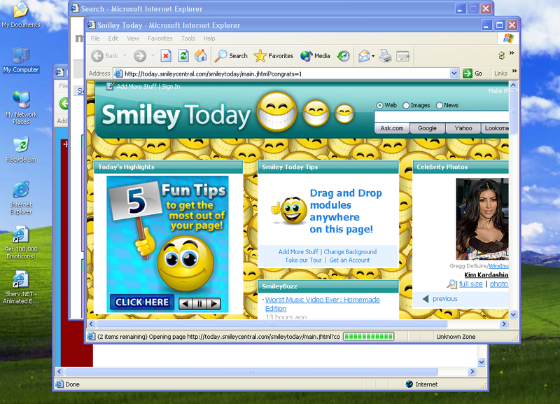Open the address bar dropdown arrow
Image resolution: width=560 pixels, height=404 pixels.
[454, 74]
